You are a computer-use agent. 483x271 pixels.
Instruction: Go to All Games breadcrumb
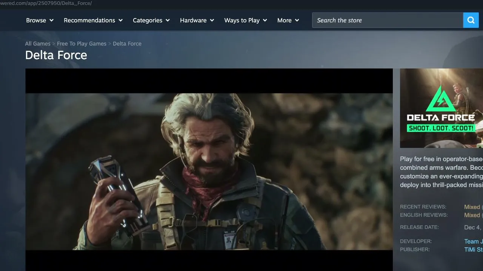coord(38,44)
